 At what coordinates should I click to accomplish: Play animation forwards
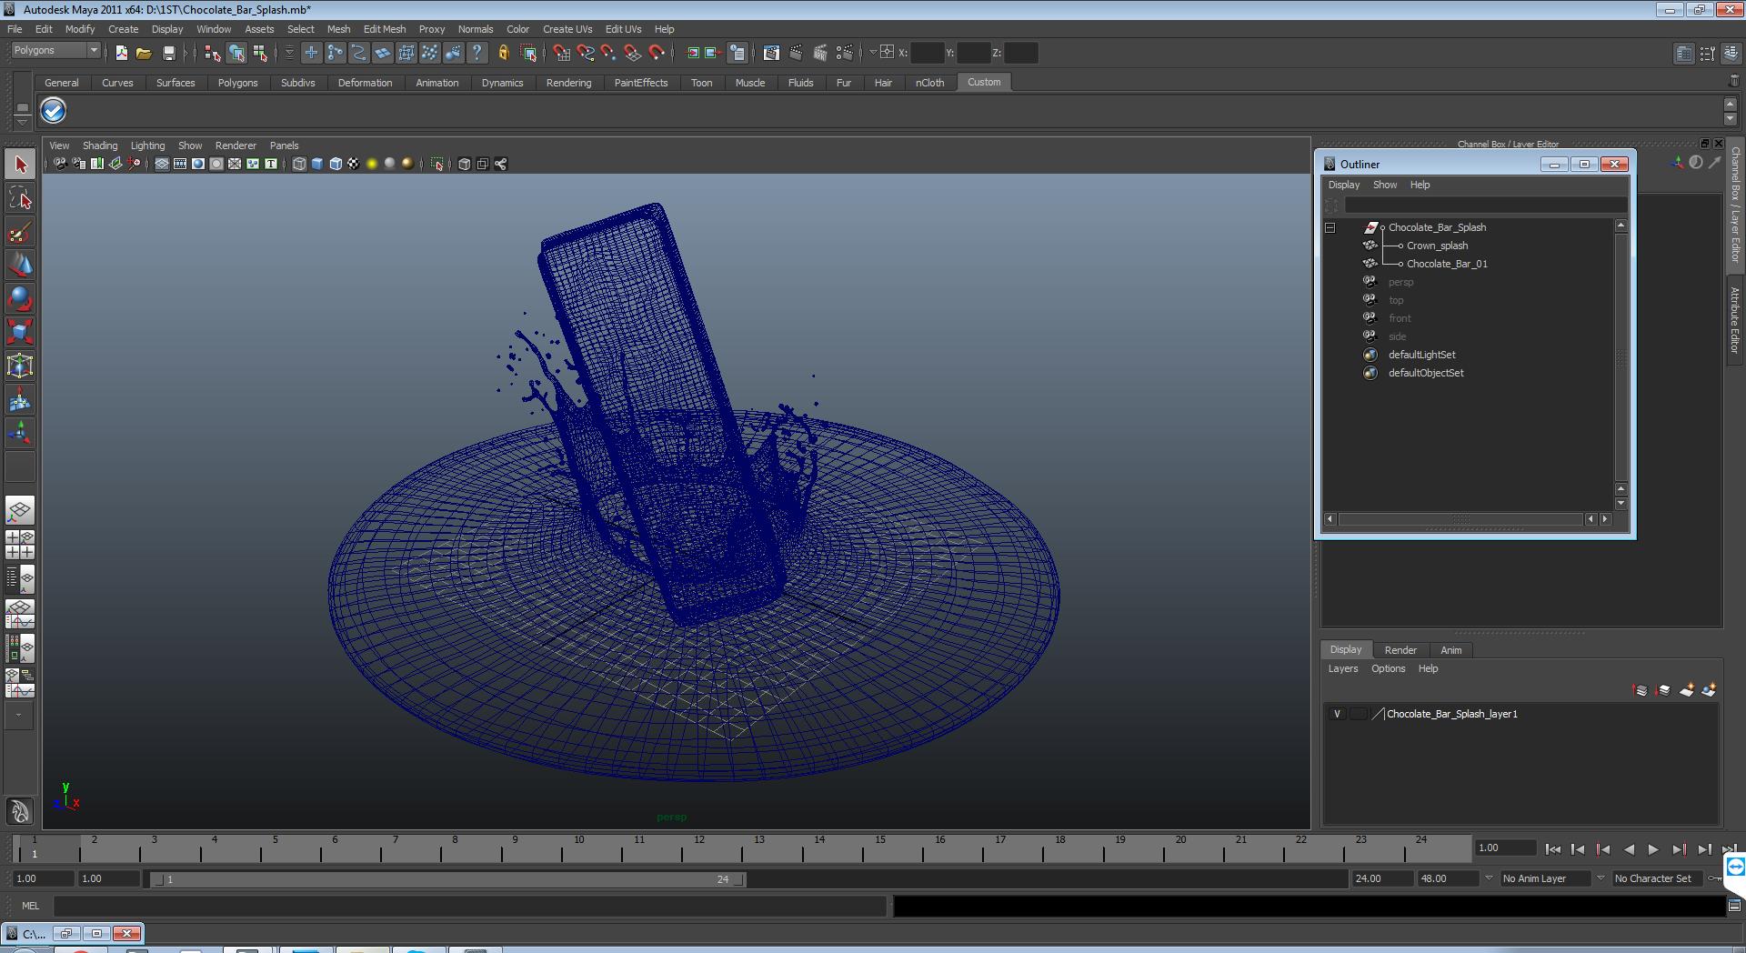[1653, 849]
